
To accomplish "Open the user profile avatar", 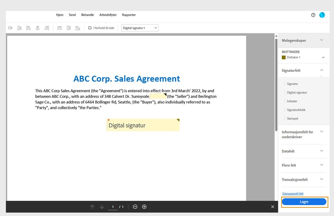I will [x=322, y=15].
